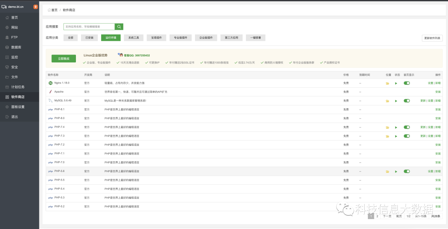This screenshot has height=229, width=448.
Task: Click the MySQL 5.6.49 status play icon
Action: pyautogui.click(x=396, y=101)
